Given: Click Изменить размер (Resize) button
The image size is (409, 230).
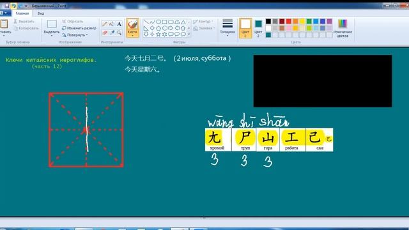Looking at the screenshot, I should pyautogui.click(x=79, y=28).
